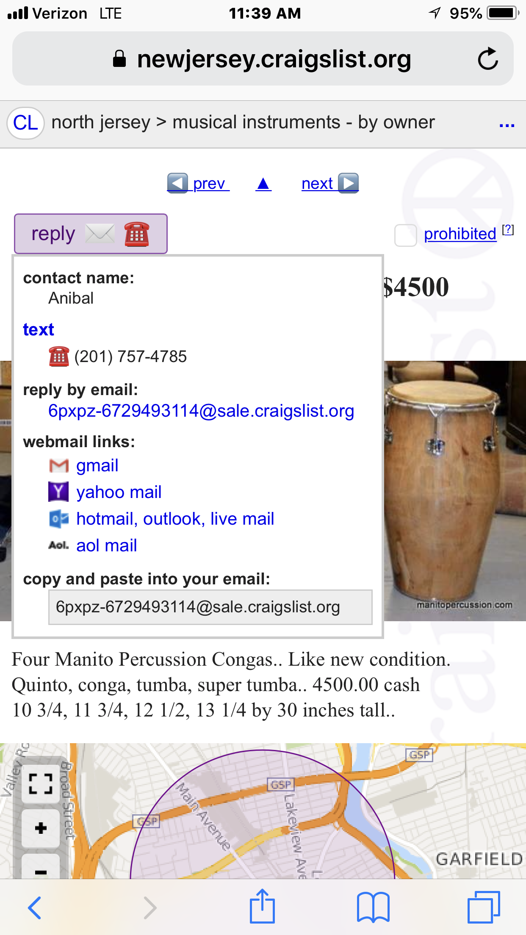The image size is (526, 935).
Task: Tap the up triangle to listings
Action: point(263,184)
